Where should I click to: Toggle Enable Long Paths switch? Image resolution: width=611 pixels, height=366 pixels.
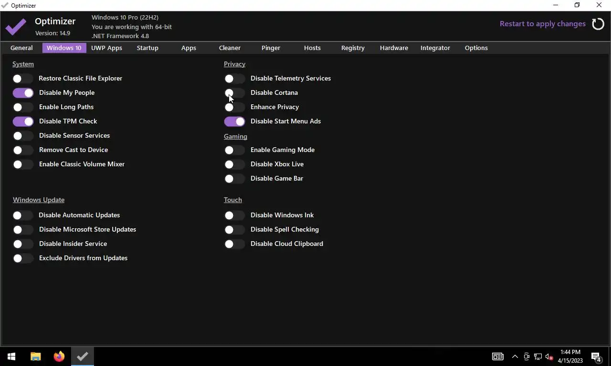(23, 107)
